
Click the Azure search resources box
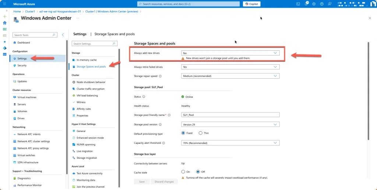tap(188, 4)
